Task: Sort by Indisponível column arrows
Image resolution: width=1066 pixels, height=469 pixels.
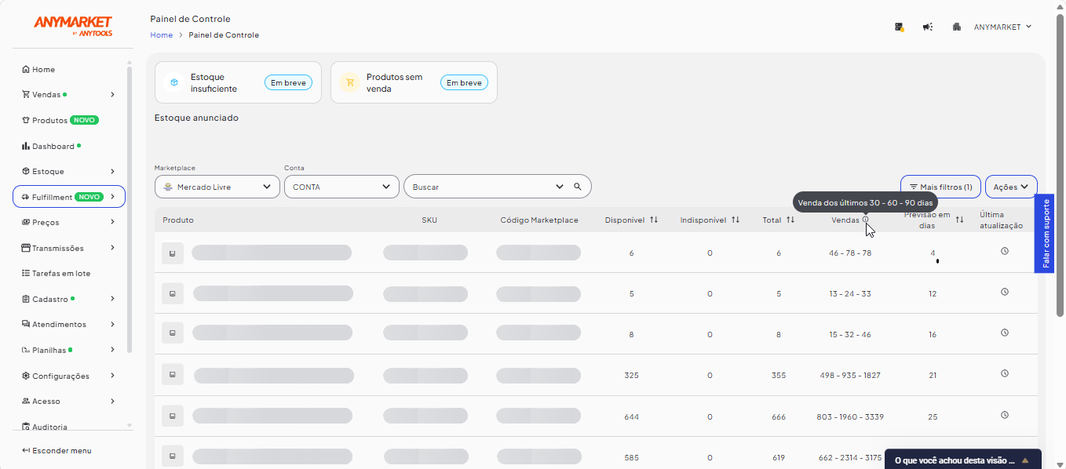Action: [x=736, y=220]
